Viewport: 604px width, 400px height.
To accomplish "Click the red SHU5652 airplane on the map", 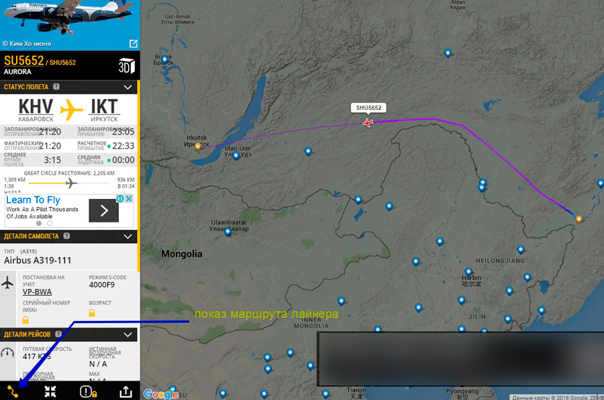I will pos(368,123).
